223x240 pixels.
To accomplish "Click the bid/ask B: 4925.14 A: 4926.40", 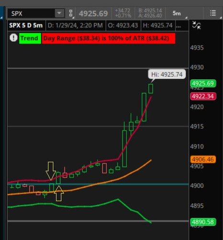I will (x=150, y=13).
